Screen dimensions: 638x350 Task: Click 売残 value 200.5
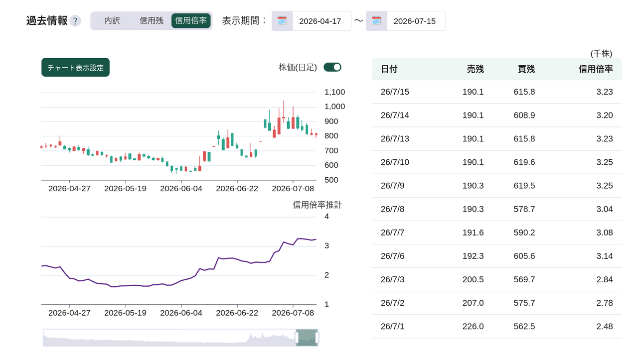(473, 279)
